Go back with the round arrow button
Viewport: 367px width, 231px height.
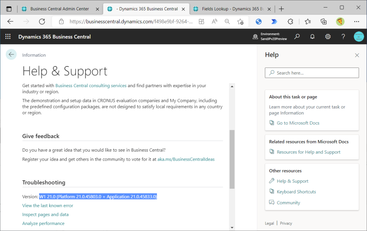11,55
